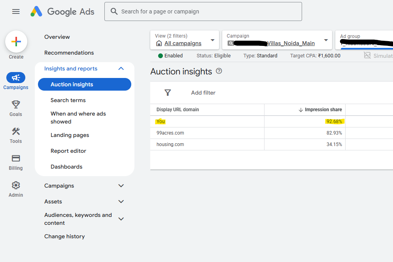The width and height of the screenshot is (393, 262).
Task: Click Add filter text
Action: tap(203, 93)
